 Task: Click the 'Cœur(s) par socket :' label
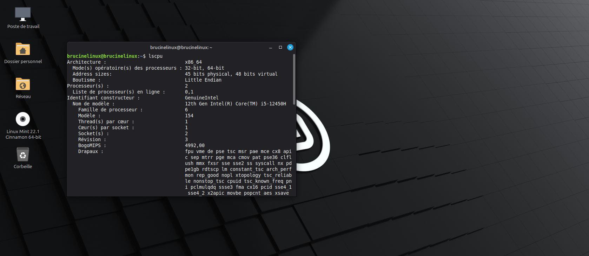(x=106, y=127)
